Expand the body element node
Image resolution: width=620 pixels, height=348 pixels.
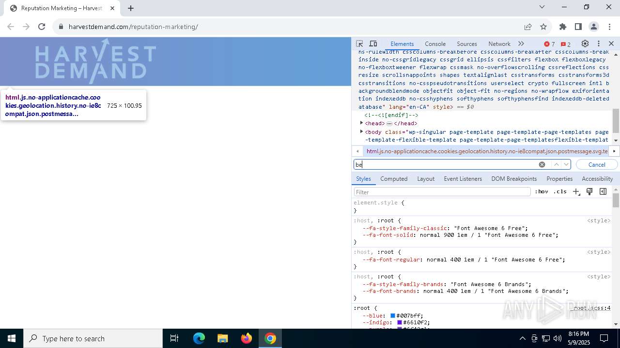pos(361,131)
